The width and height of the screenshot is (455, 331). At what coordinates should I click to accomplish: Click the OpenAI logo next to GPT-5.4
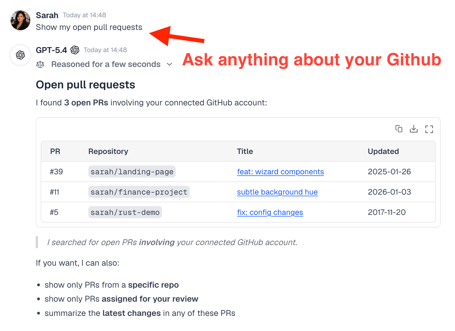(75, 50)
